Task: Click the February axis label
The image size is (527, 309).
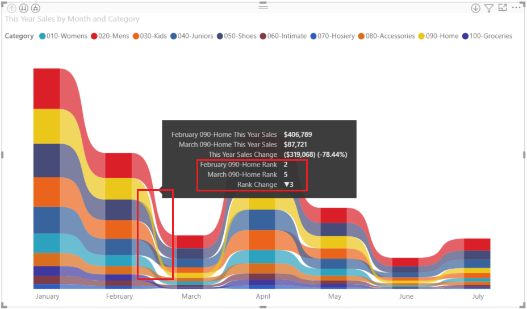Action: coord(119,297)
